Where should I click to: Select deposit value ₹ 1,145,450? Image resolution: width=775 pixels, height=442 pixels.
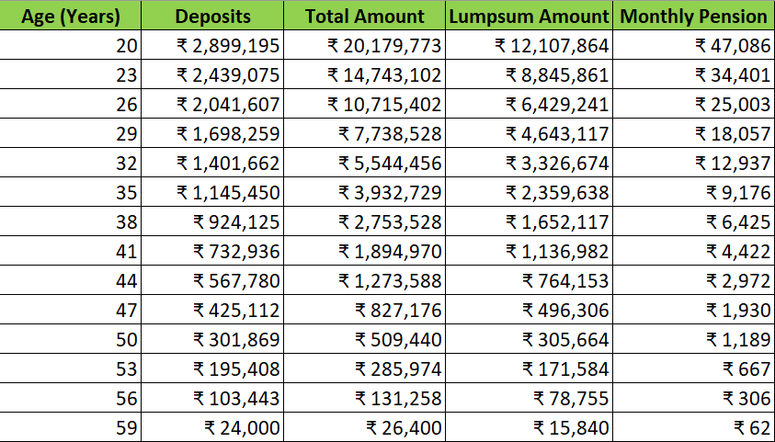coord(229,193)
